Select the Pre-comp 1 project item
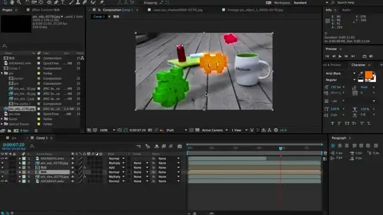This screenshot has width=383, height=215. click(x=22, y=103)
